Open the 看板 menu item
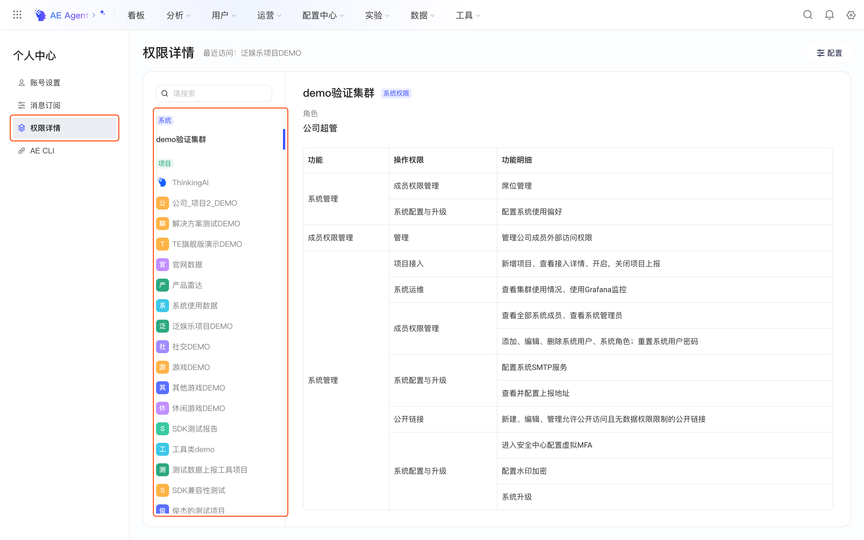Image resolution: width=864 pixels, height=540 pixels. point(136,15)
